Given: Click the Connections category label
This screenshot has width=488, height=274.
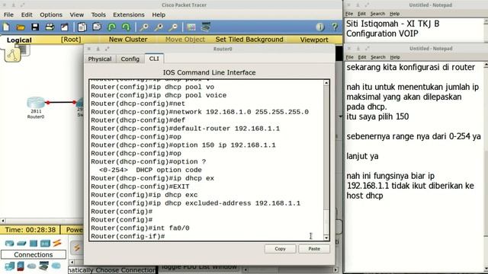Looking at the screenshot, I should 34,255.
